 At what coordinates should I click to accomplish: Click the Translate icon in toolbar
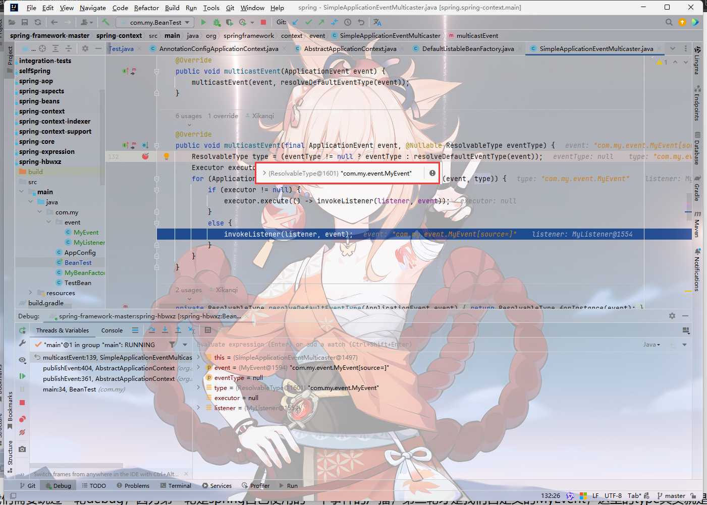[377, 22]
